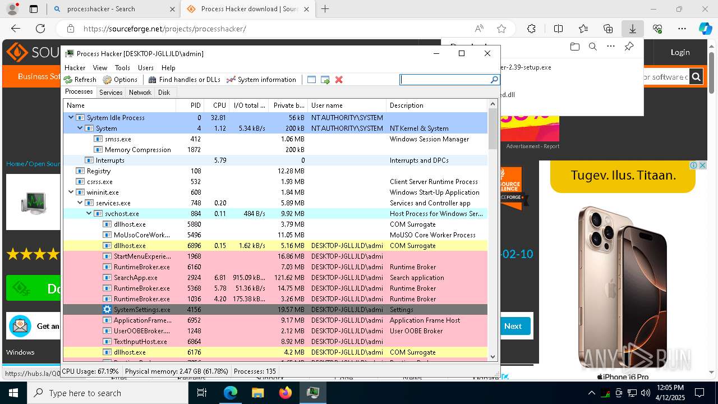Open the Help menu
This screenshot has height=404, width=718.
168,67
